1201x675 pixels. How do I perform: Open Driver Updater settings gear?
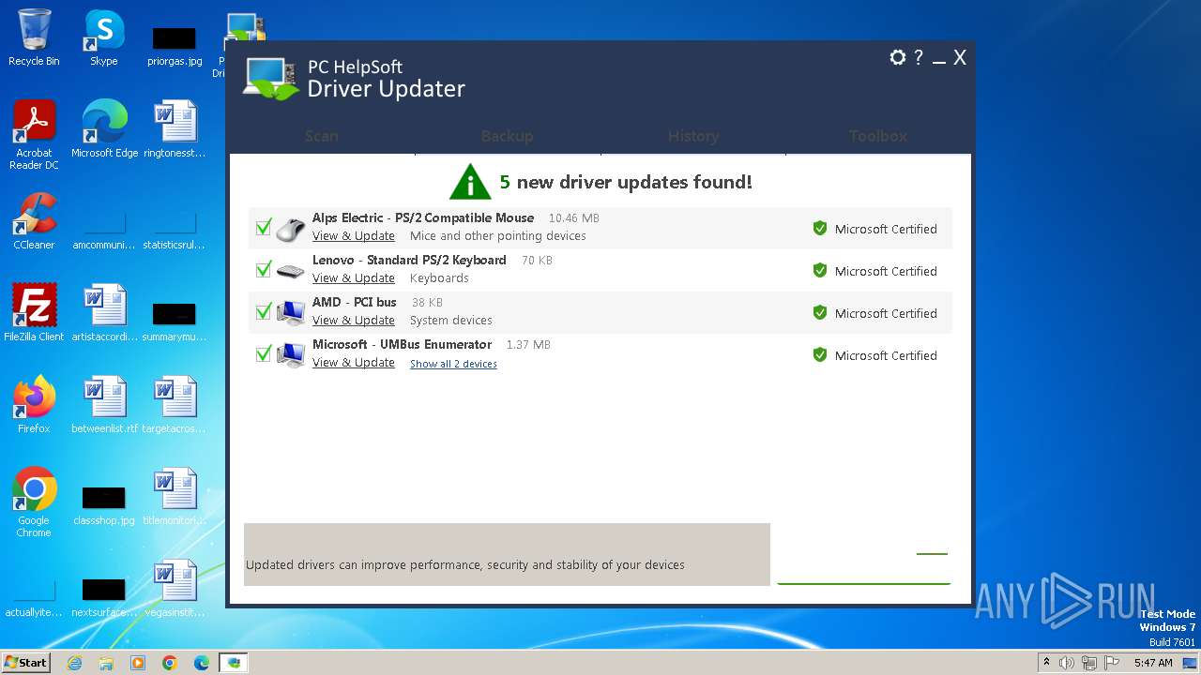tap(897, 58)
